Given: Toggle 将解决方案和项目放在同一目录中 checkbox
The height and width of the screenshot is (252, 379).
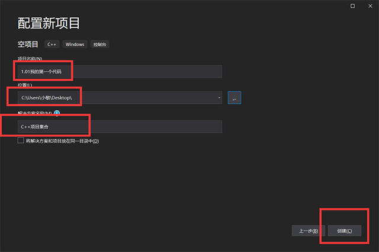Looking at the screenshot, I should [x=21, y=141].
